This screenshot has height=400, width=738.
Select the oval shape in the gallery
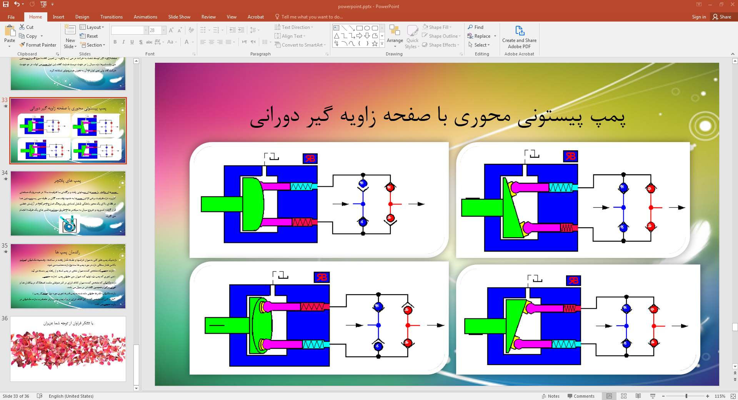tap(367, 28)
